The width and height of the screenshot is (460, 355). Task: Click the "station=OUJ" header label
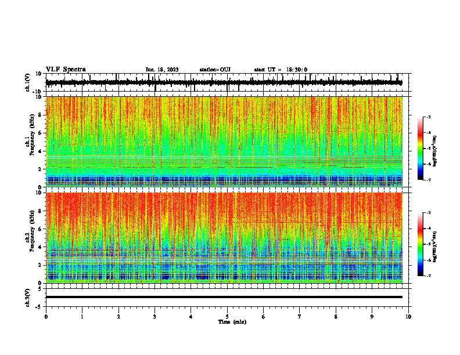215,70
